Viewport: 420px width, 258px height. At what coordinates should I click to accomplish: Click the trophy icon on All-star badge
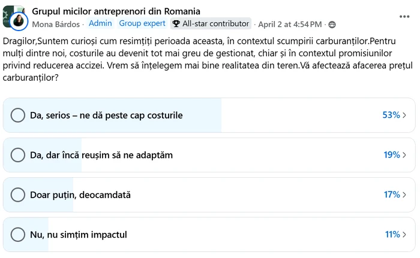coord(176,24)
